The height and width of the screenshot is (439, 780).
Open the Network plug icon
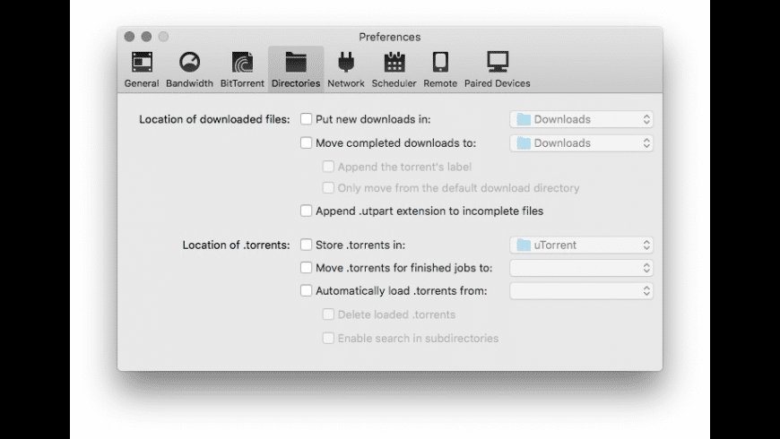coord(346,62)
